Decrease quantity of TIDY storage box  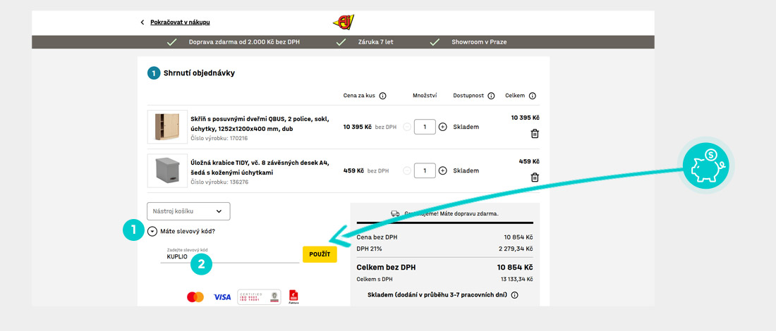(x=406, y=170)
